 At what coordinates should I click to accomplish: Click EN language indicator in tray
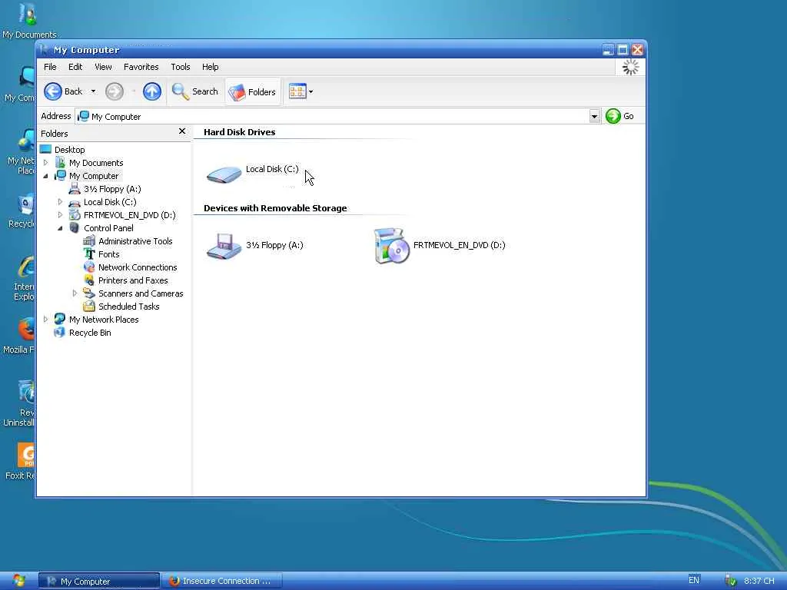[694, 580]
